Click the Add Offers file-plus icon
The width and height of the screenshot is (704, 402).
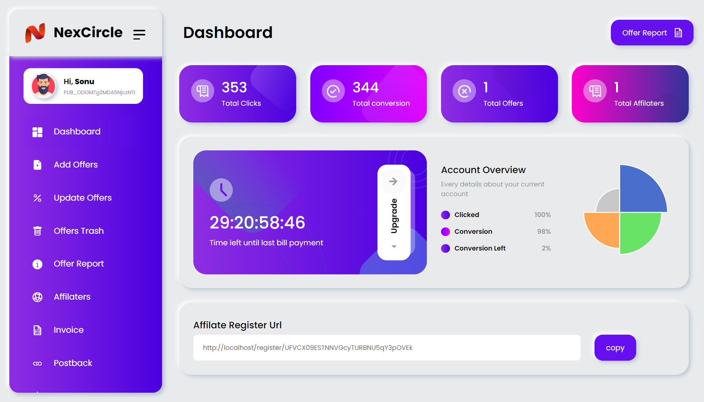38,165
